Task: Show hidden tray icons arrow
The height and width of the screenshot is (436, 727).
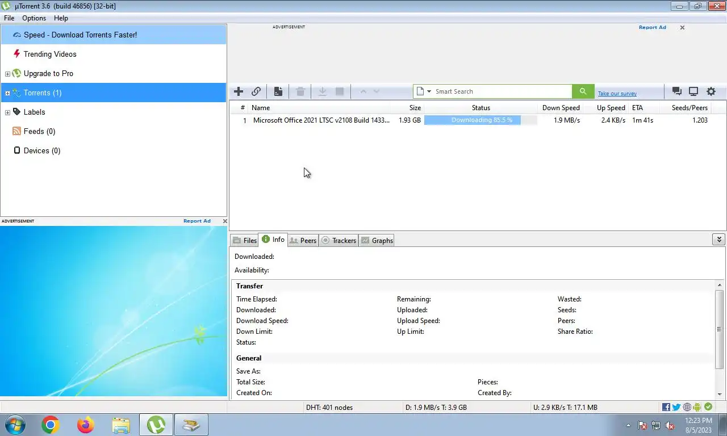Action: [x=628, y=425]
